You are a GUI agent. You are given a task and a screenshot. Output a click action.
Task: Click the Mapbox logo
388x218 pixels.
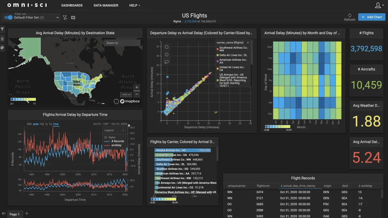pos(130,101)
